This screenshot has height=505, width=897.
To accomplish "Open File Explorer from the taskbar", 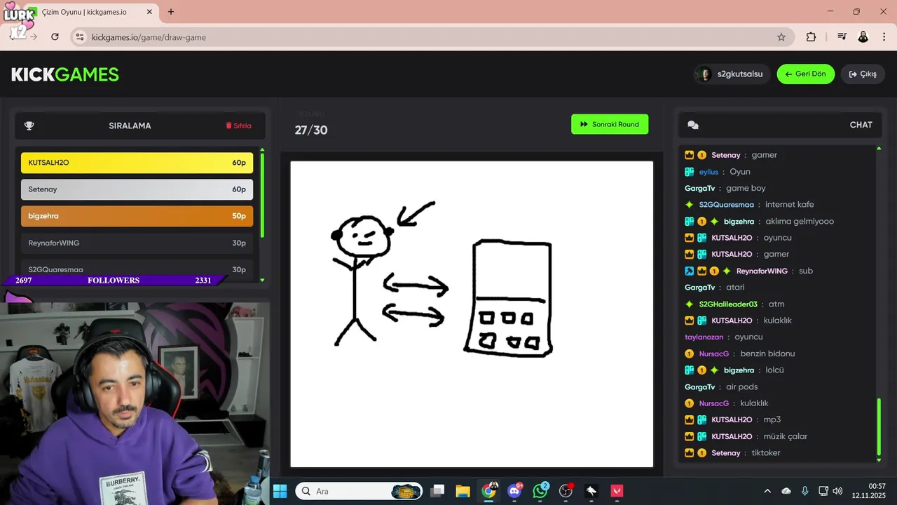I will pyautogui.click(x=463, y=491).
